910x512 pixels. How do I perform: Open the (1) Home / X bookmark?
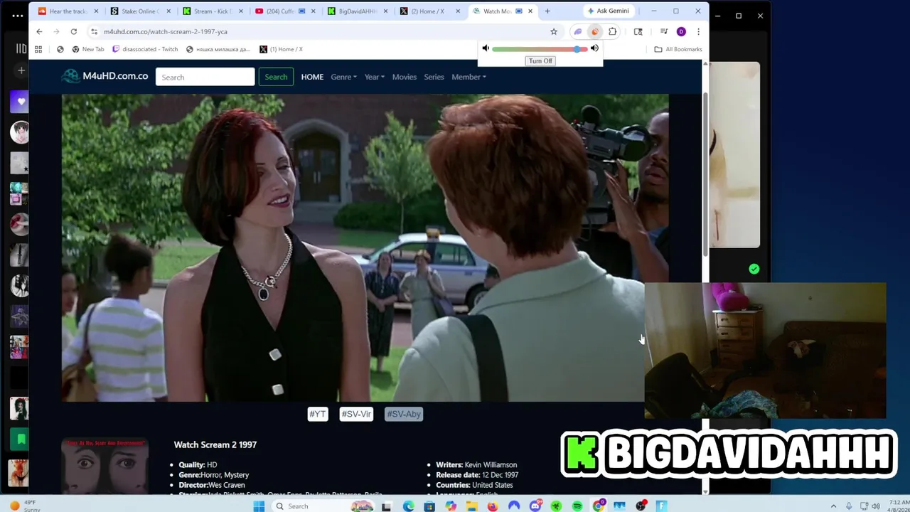282,49
